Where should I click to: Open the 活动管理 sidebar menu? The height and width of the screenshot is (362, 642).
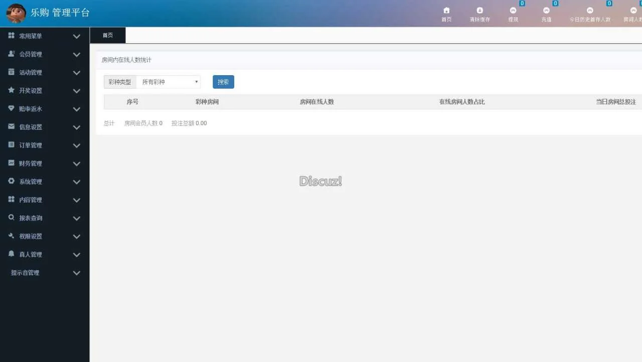coord(31,73)
